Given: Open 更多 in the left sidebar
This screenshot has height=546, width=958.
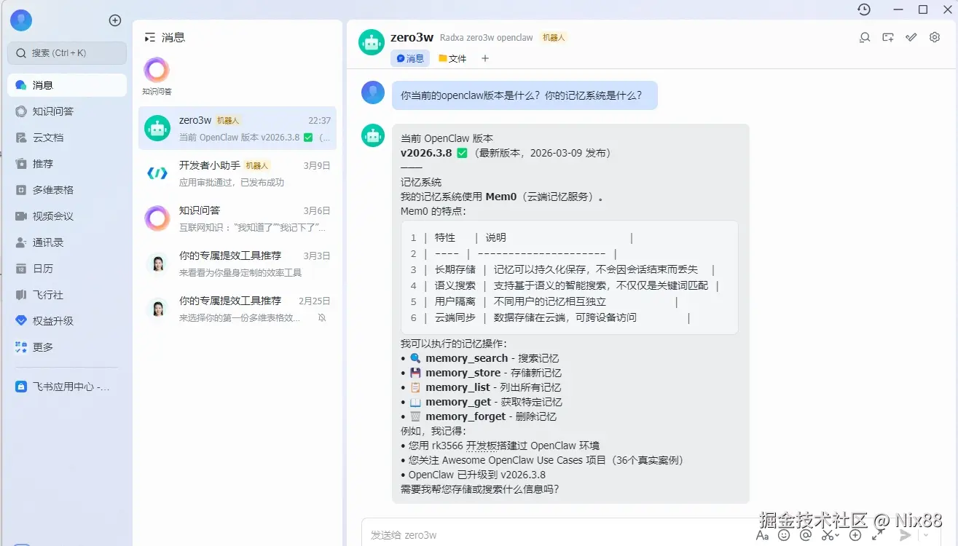Looking at the screenshot, I should click(67, 347).
